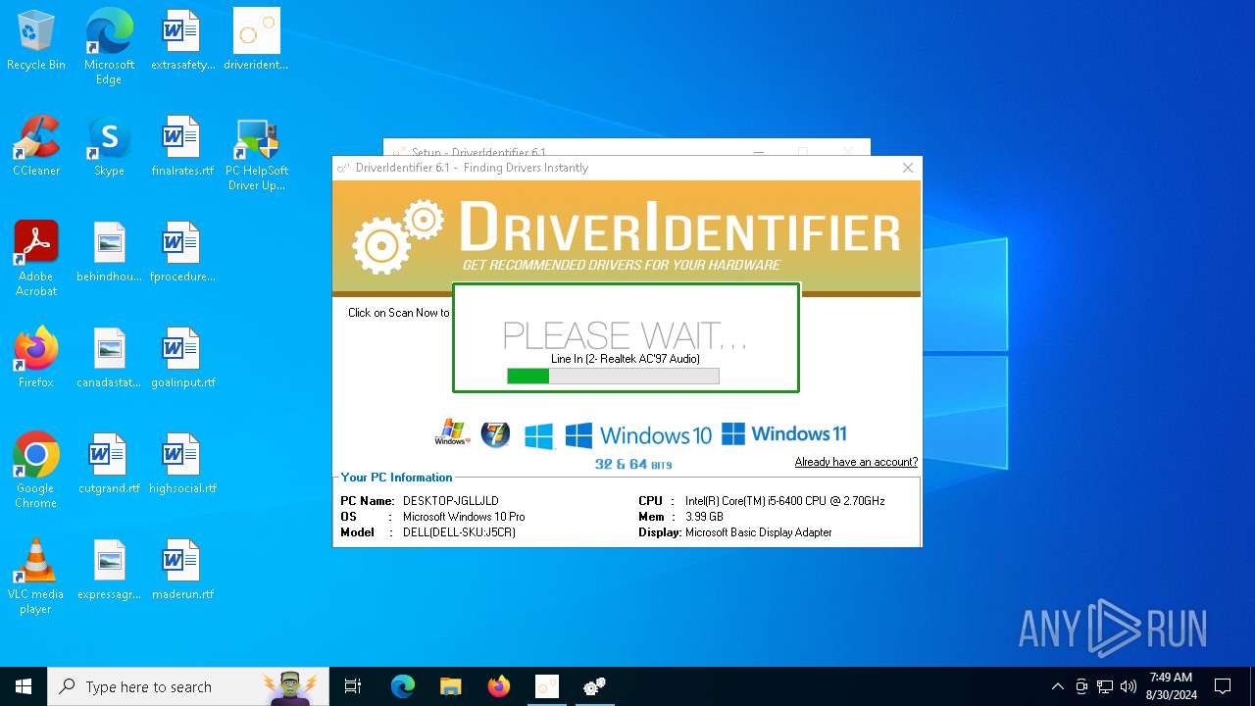Click the CPU value Intel Core i5-6400
The width and height of the screenshot is (1255, 706).
[784, 501]
